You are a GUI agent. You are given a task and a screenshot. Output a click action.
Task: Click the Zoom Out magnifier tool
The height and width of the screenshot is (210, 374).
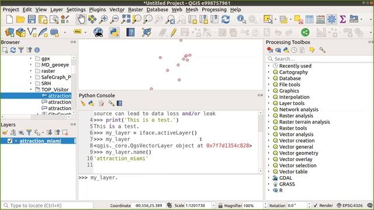pos(115,19)
